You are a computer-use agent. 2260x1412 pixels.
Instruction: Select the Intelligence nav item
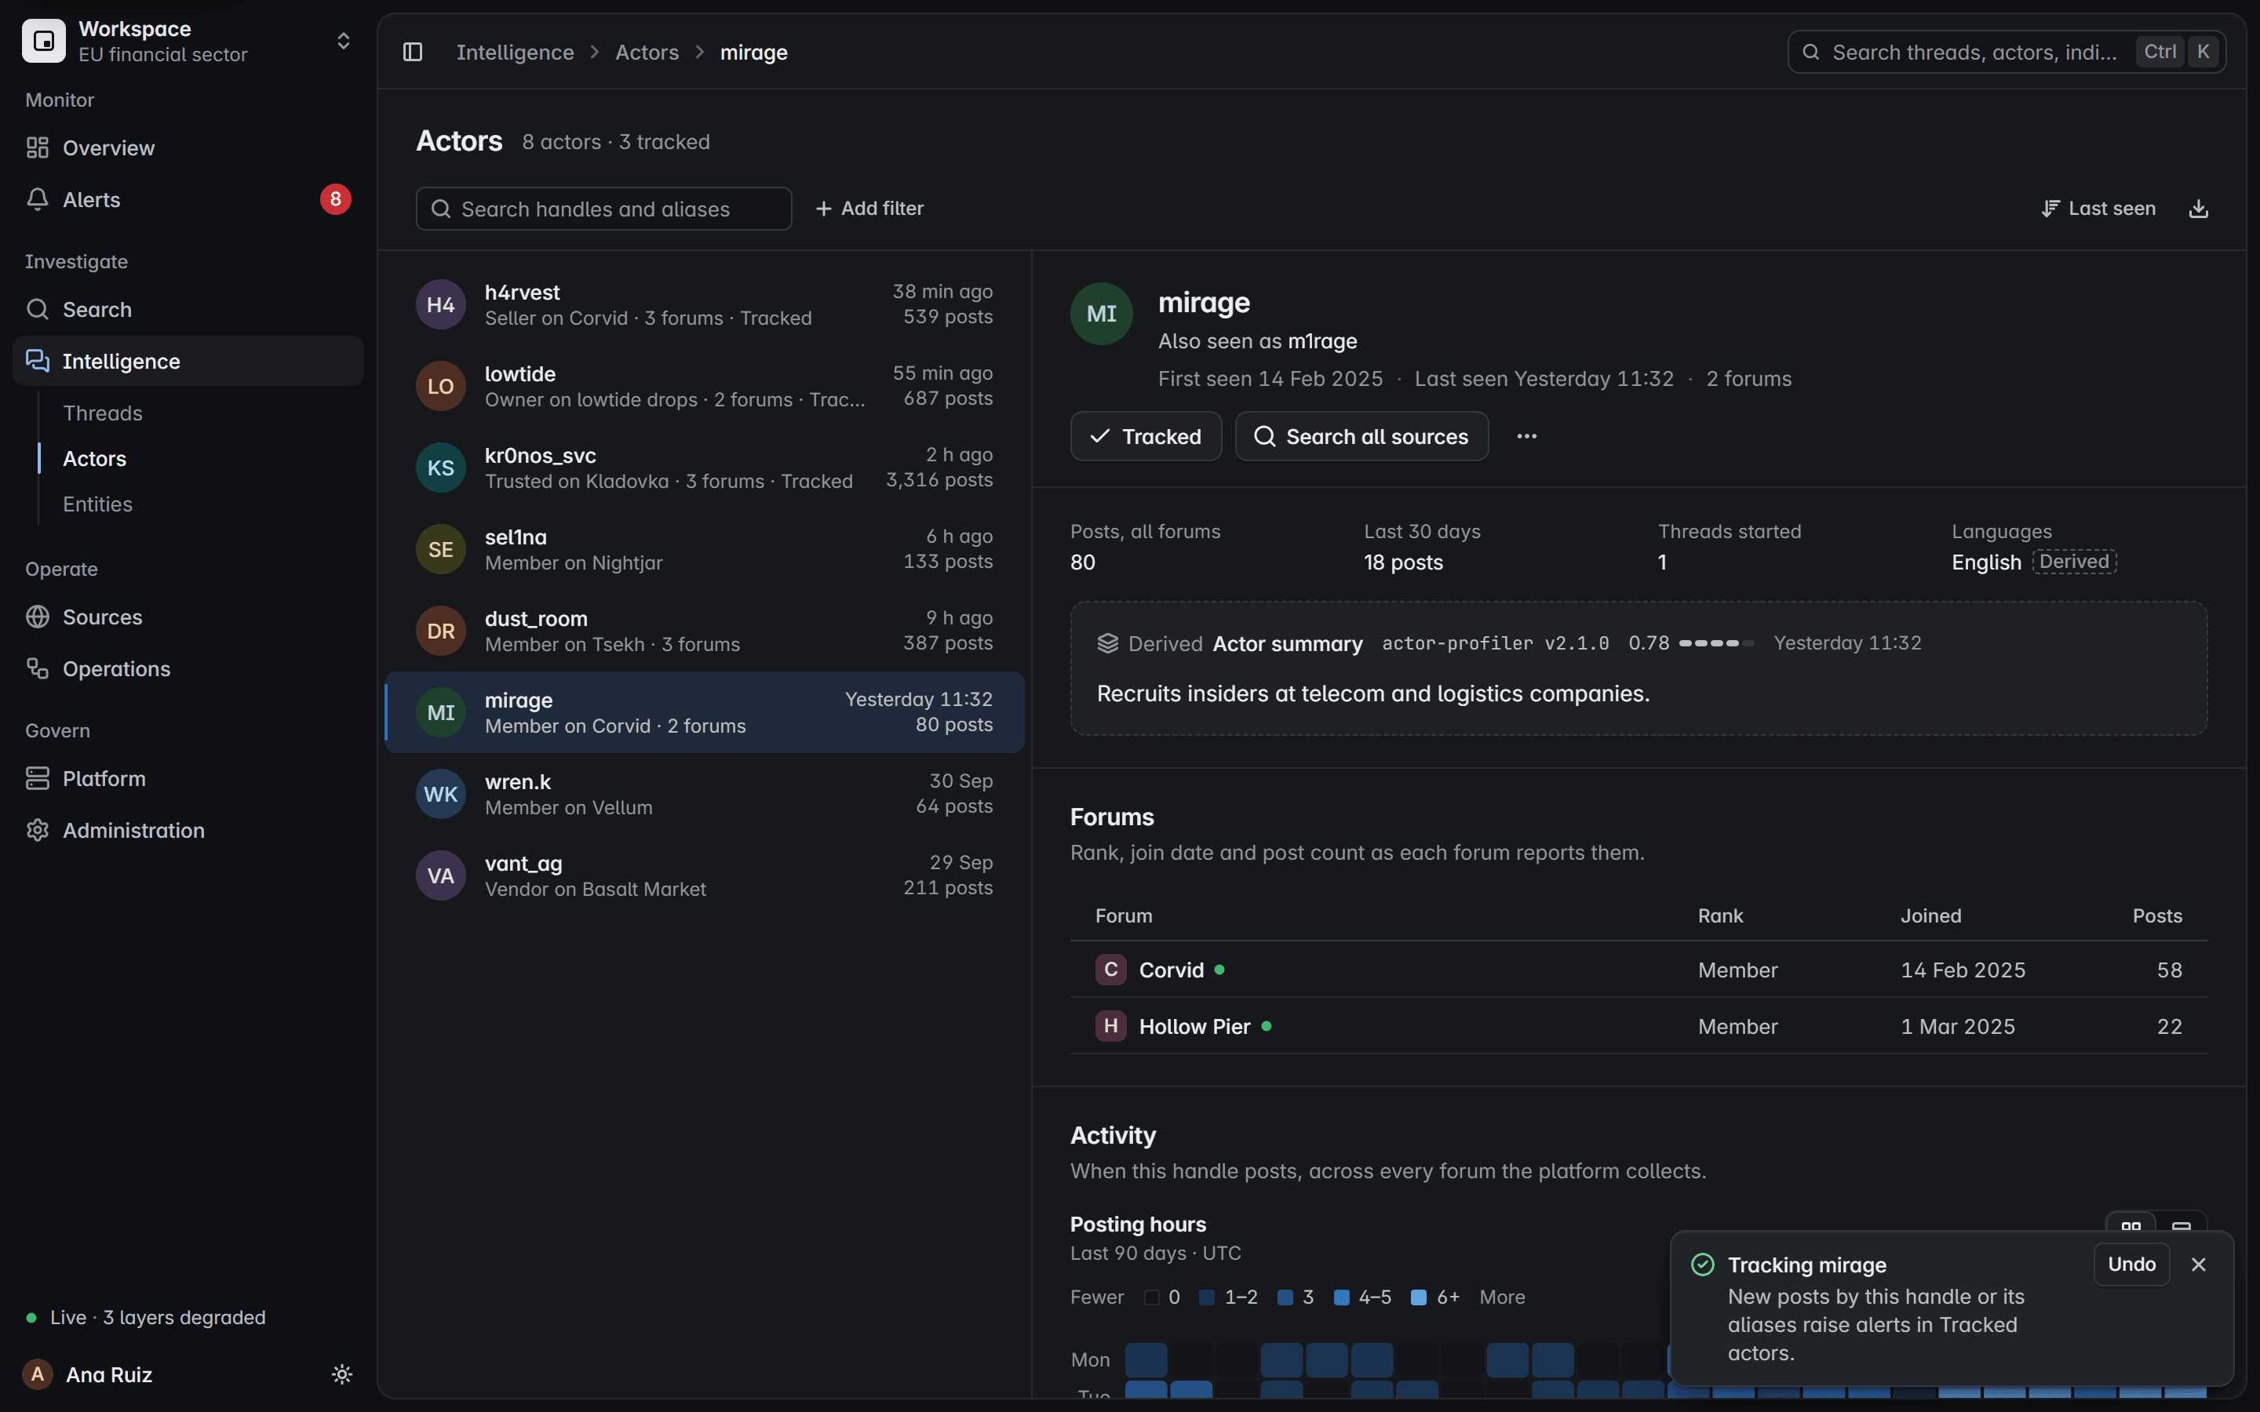pyautogui.click(x=188, y=361)
